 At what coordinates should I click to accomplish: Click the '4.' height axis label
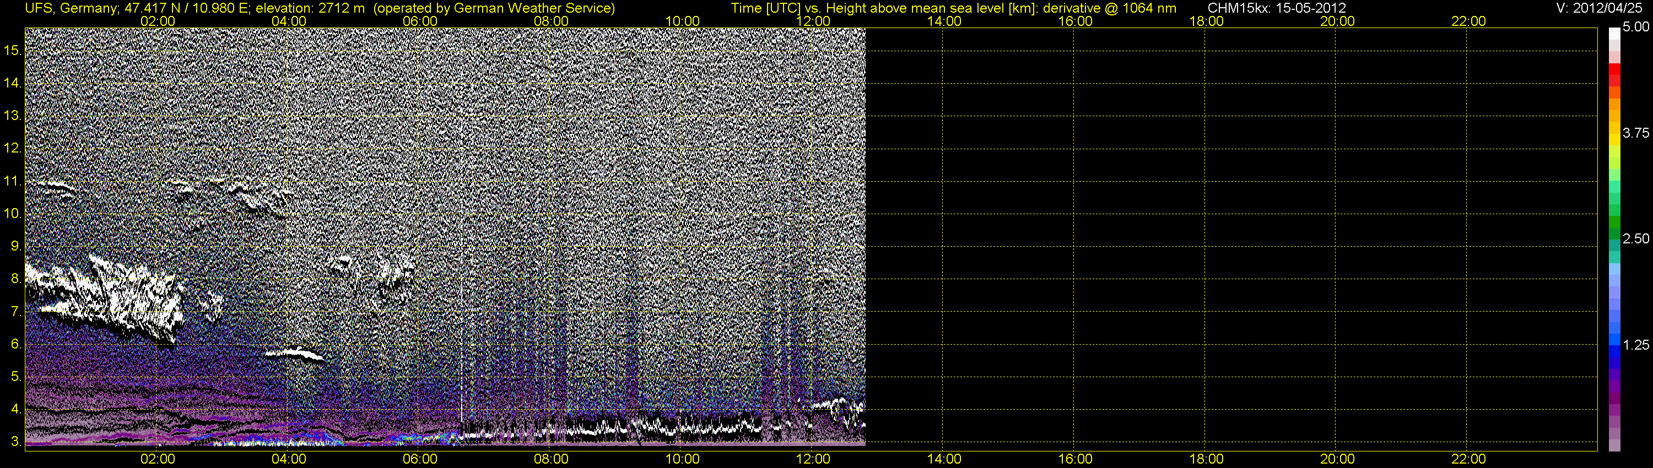pyautogui.click(x=16, y=409)
